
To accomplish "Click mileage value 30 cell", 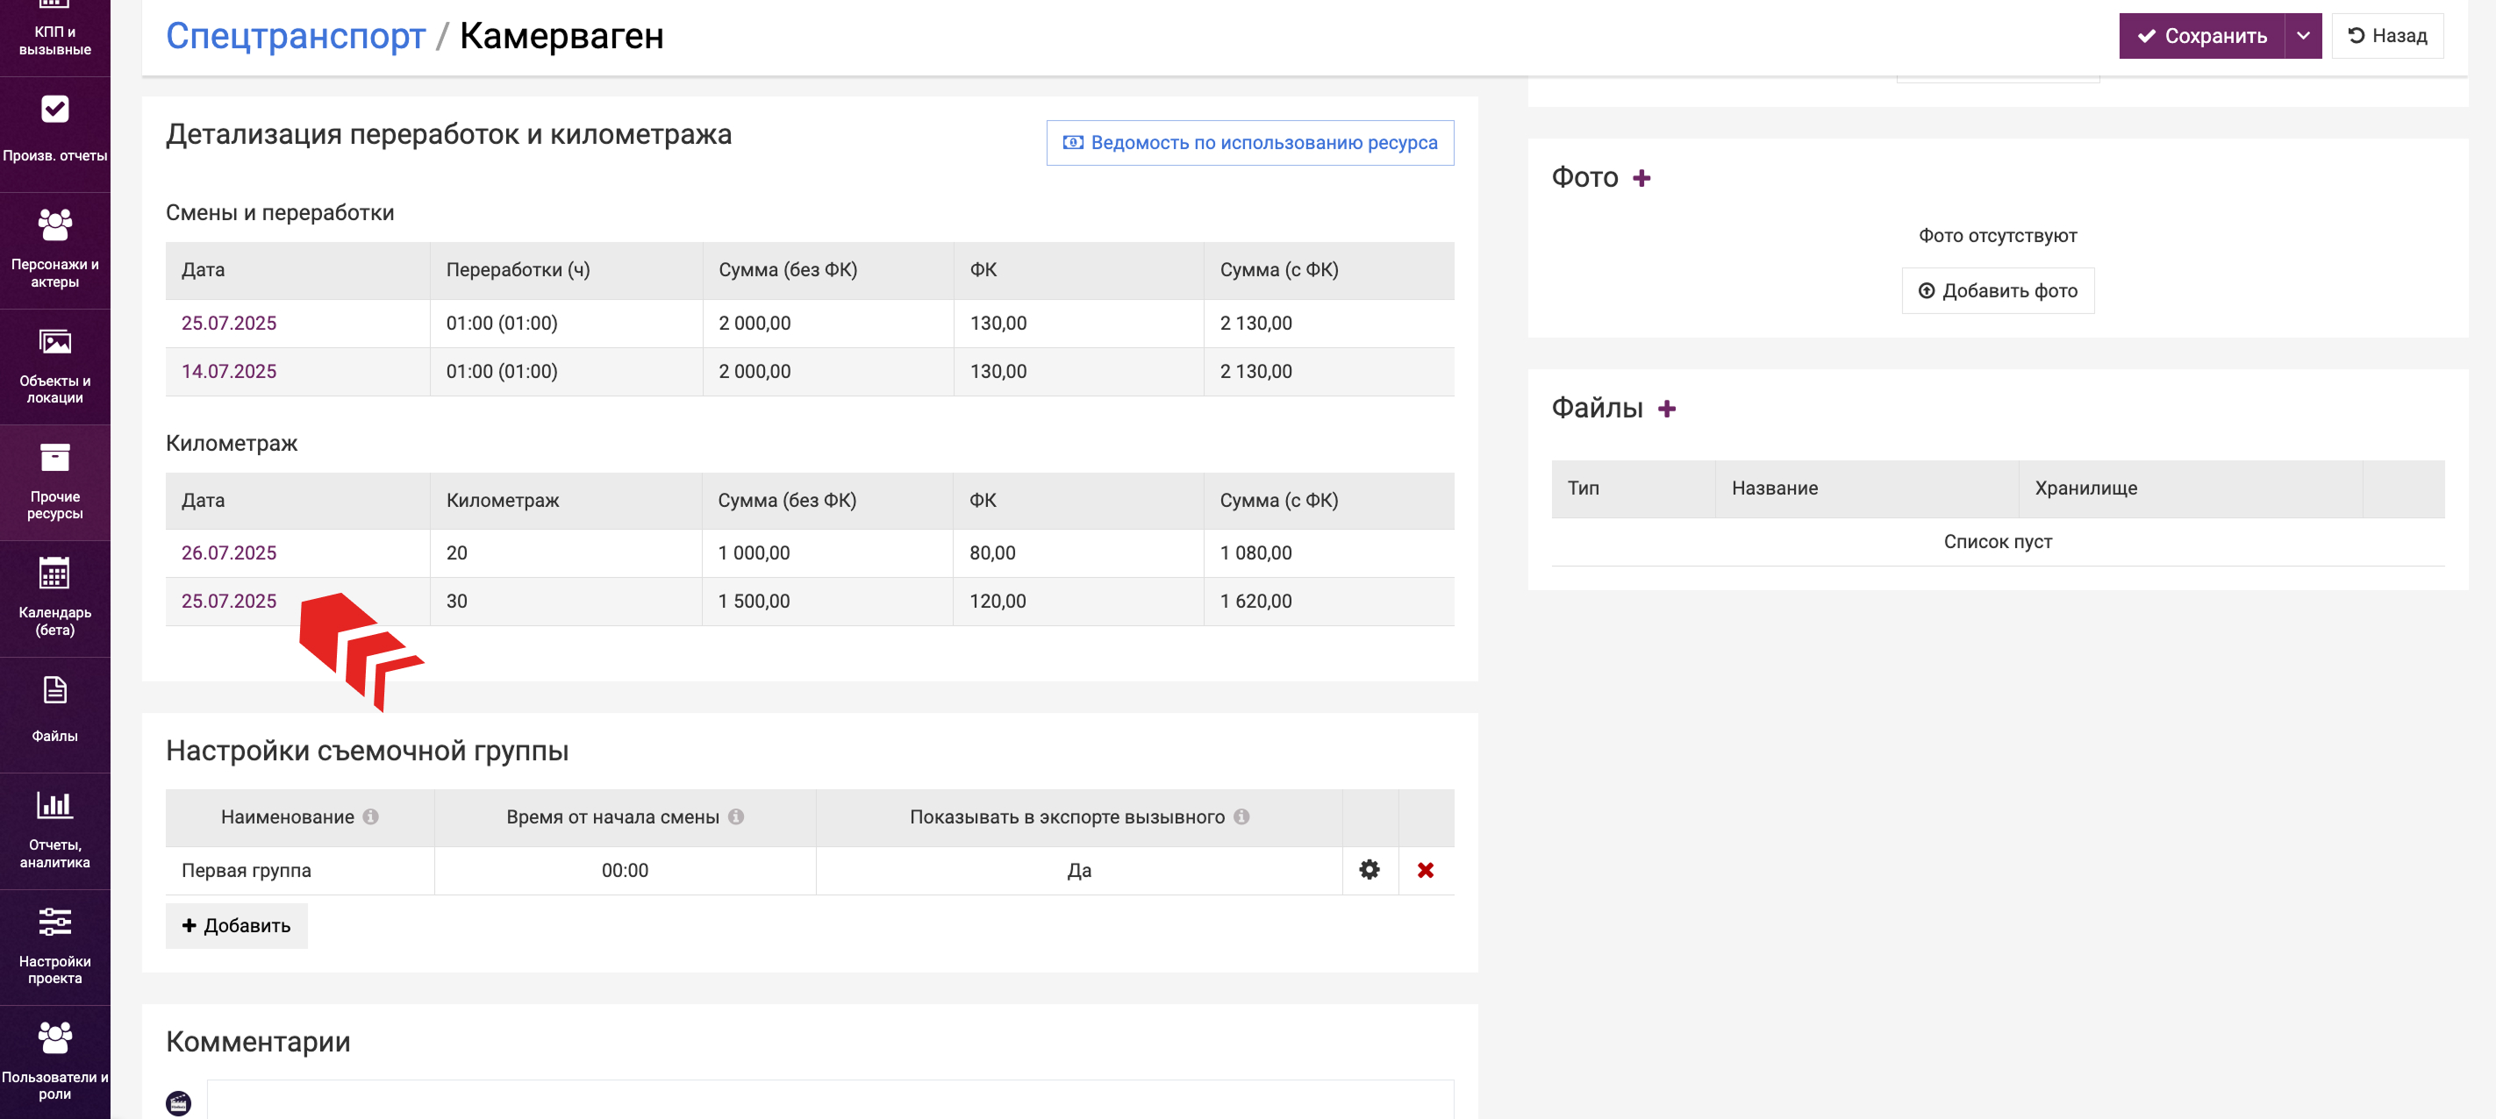I will pos(566,601).
